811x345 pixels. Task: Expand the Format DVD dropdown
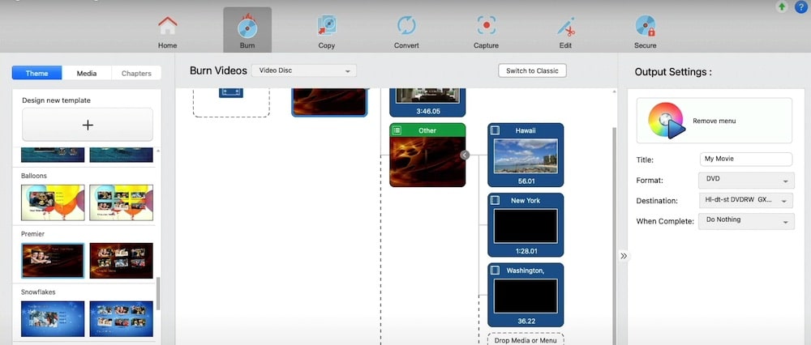point(745,181)
